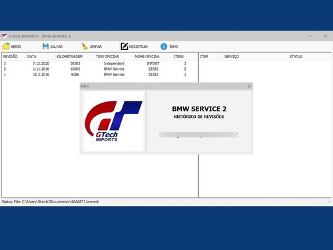The width and height of the screenshot is (333, 250).
Task: Click the INFINIT workshop name cell
Action: pos(153,63)
